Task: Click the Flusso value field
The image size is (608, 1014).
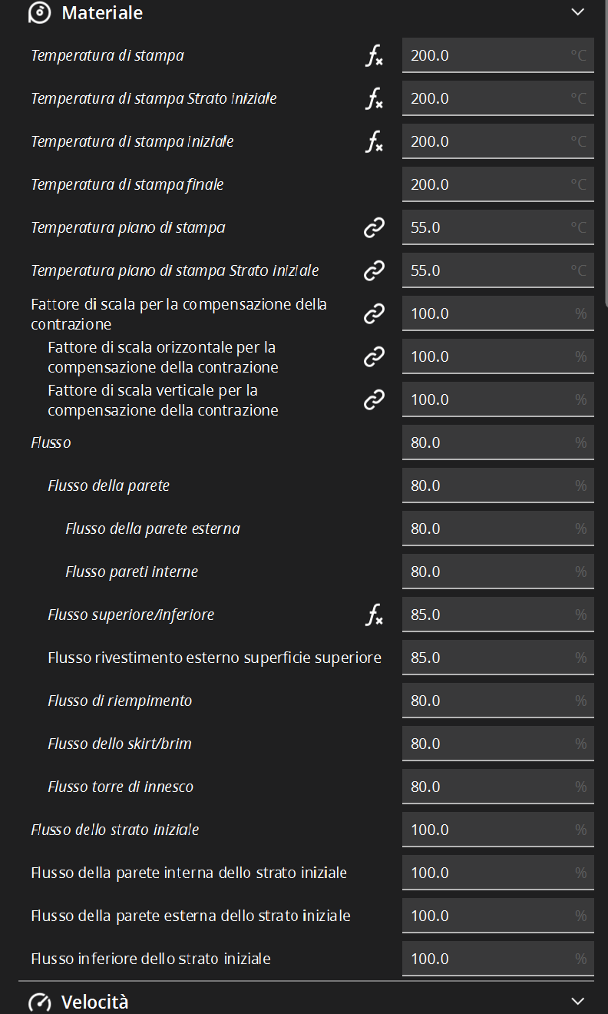Action: click(x=487, y=443)
